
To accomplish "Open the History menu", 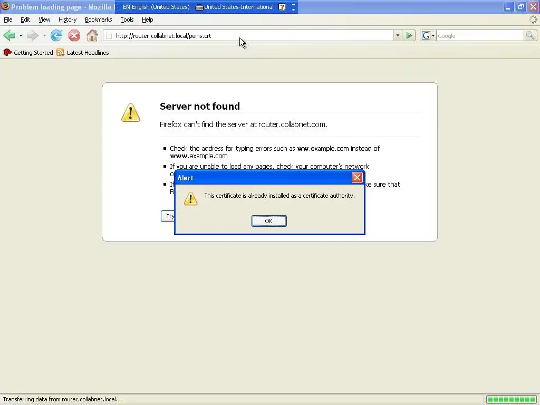I will coord(67,20).
